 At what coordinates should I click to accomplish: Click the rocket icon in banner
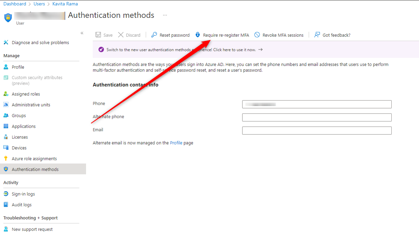(101, 50)
